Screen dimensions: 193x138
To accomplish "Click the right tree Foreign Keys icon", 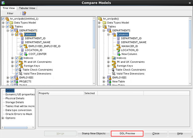I will point(114,66).
